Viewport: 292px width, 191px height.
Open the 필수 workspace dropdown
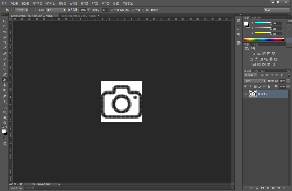276,10
